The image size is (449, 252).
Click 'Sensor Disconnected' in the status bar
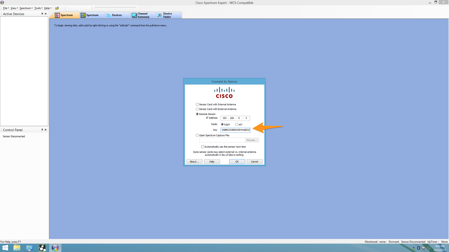pos(413,242)
